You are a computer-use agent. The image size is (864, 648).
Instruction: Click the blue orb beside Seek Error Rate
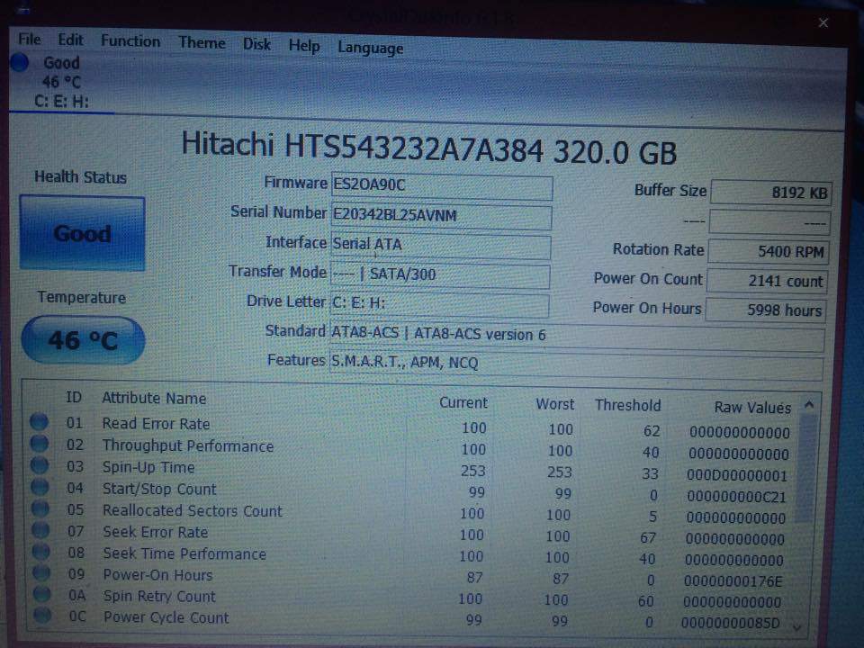pos(40,532)
